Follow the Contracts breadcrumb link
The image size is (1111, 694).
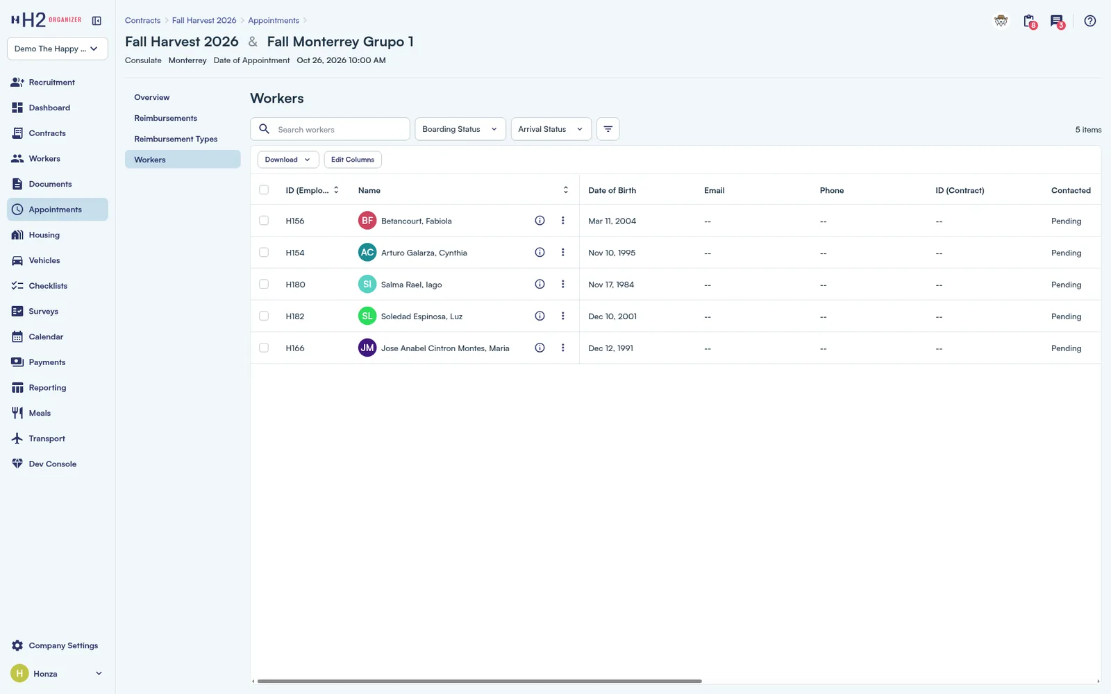142,21
